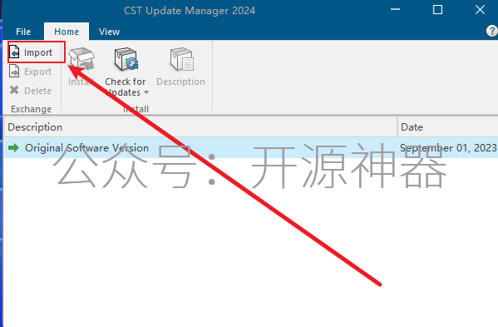Select the Original Software Version row
This screenshot has width=498, height=327.
click(251, 148)
